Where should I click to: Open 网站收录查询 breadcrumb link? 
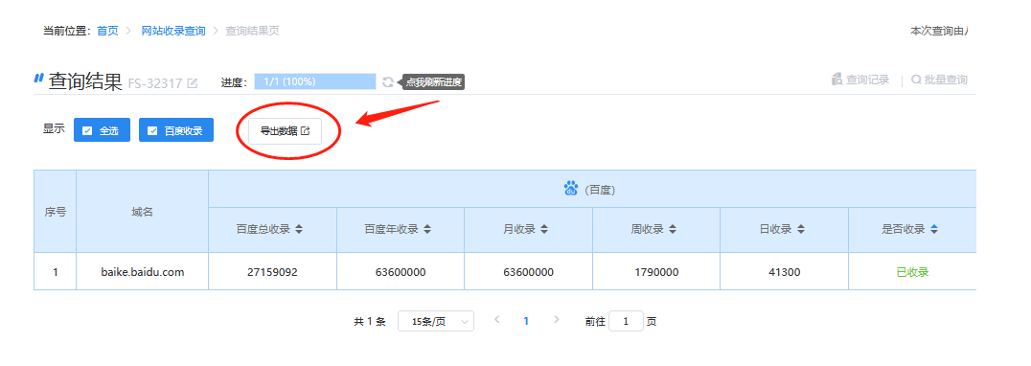click(173, 31)
